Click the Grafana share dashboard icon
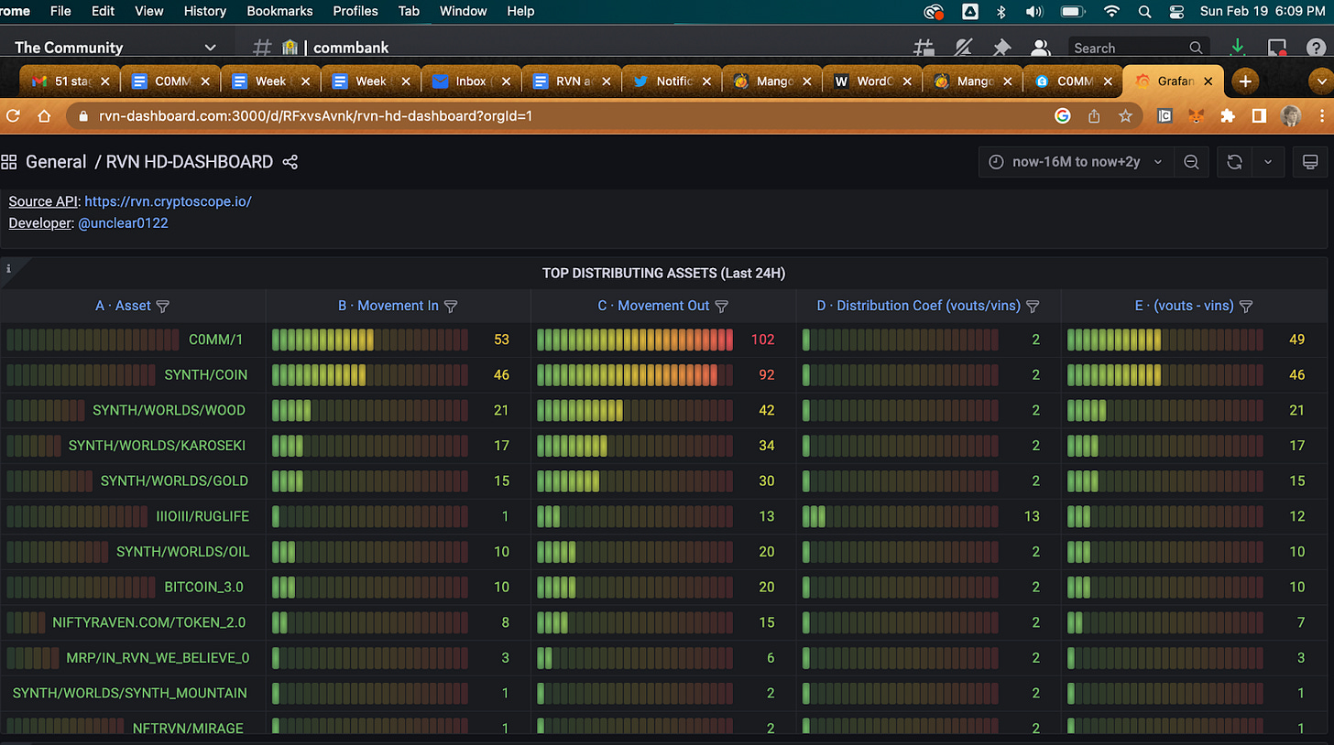The image size is (1334, 745). (290, 162)
